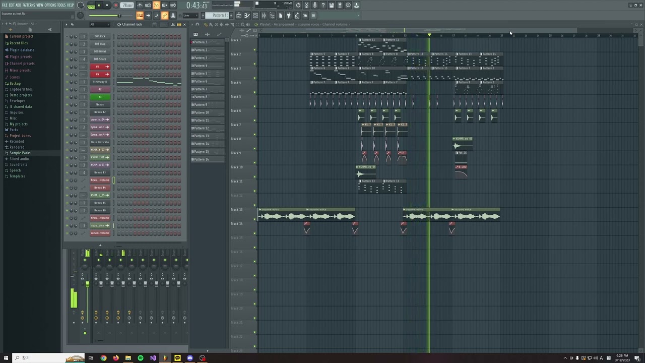Click the 808 Clap channel button

[x=100, y=44]
